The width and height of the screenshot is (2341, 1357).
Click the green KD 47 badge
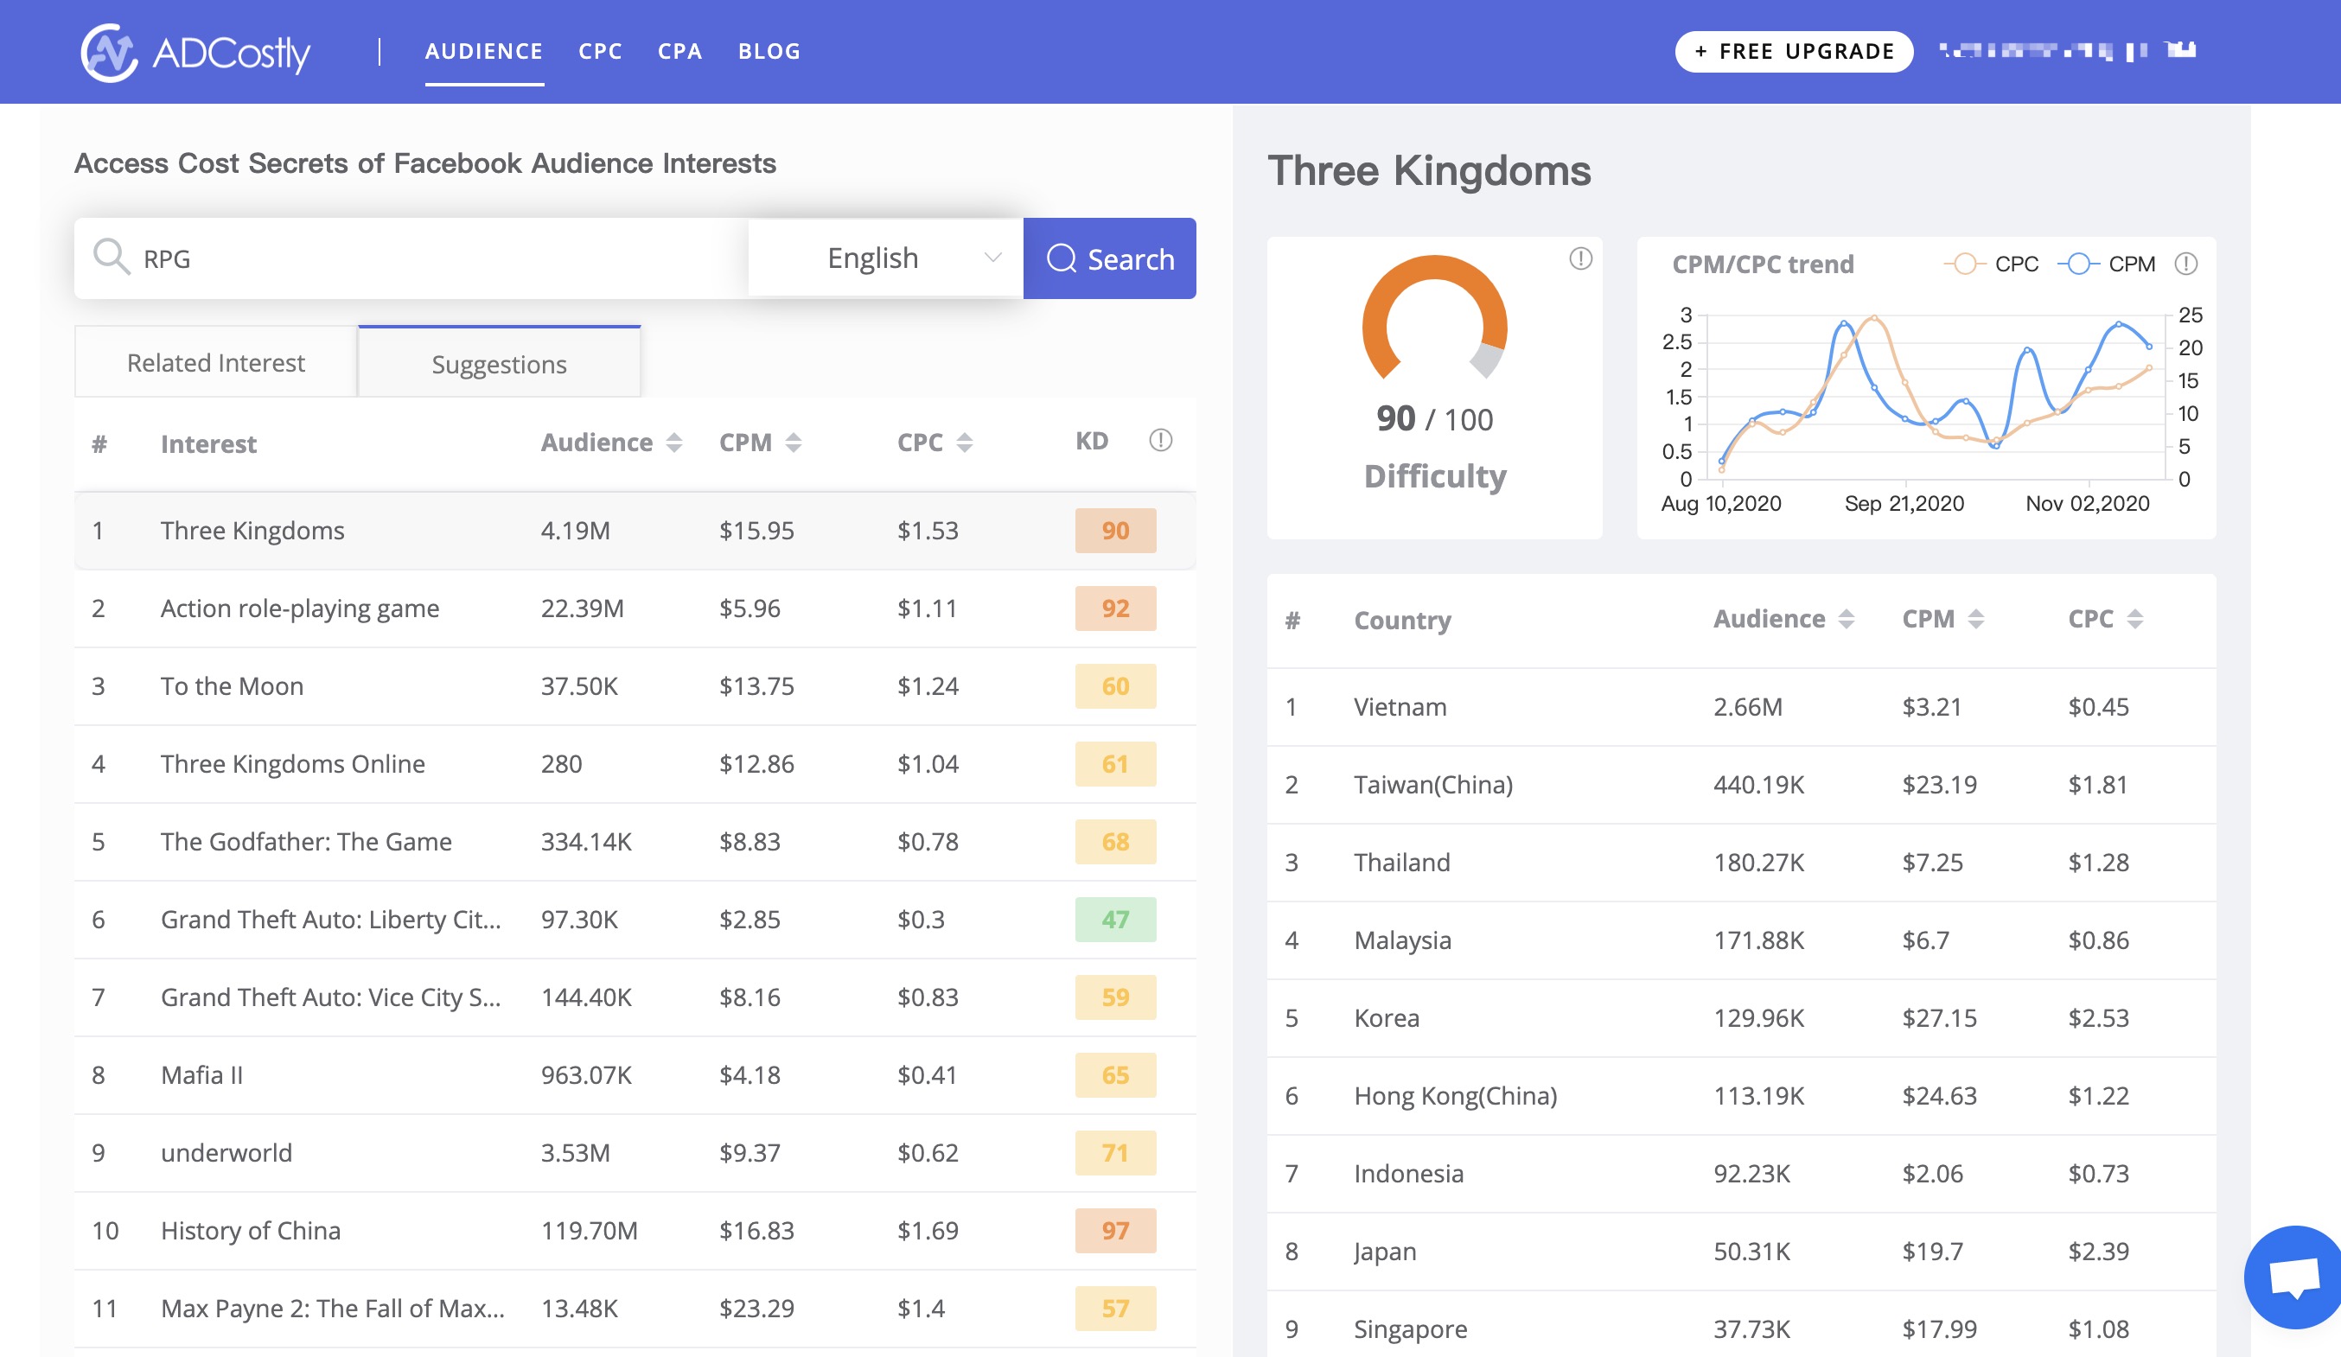tap(1115, 920)
